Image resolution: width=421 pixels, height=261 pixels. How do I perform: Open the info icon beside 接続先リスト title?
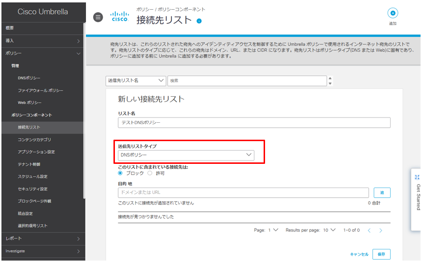click(x=199, y=21)
